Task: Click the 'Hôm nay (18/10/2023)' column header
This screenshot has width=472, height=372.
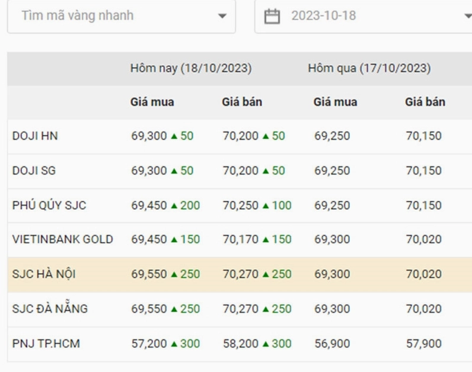Action: [191, 68]
